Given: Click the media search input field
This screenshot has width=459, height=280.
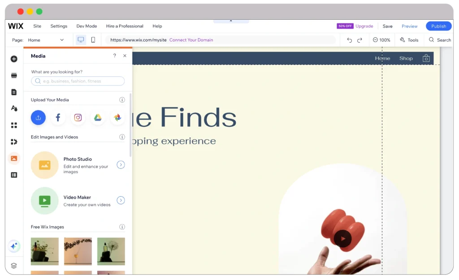Looking at the screenshot, I should coord(78,81).
